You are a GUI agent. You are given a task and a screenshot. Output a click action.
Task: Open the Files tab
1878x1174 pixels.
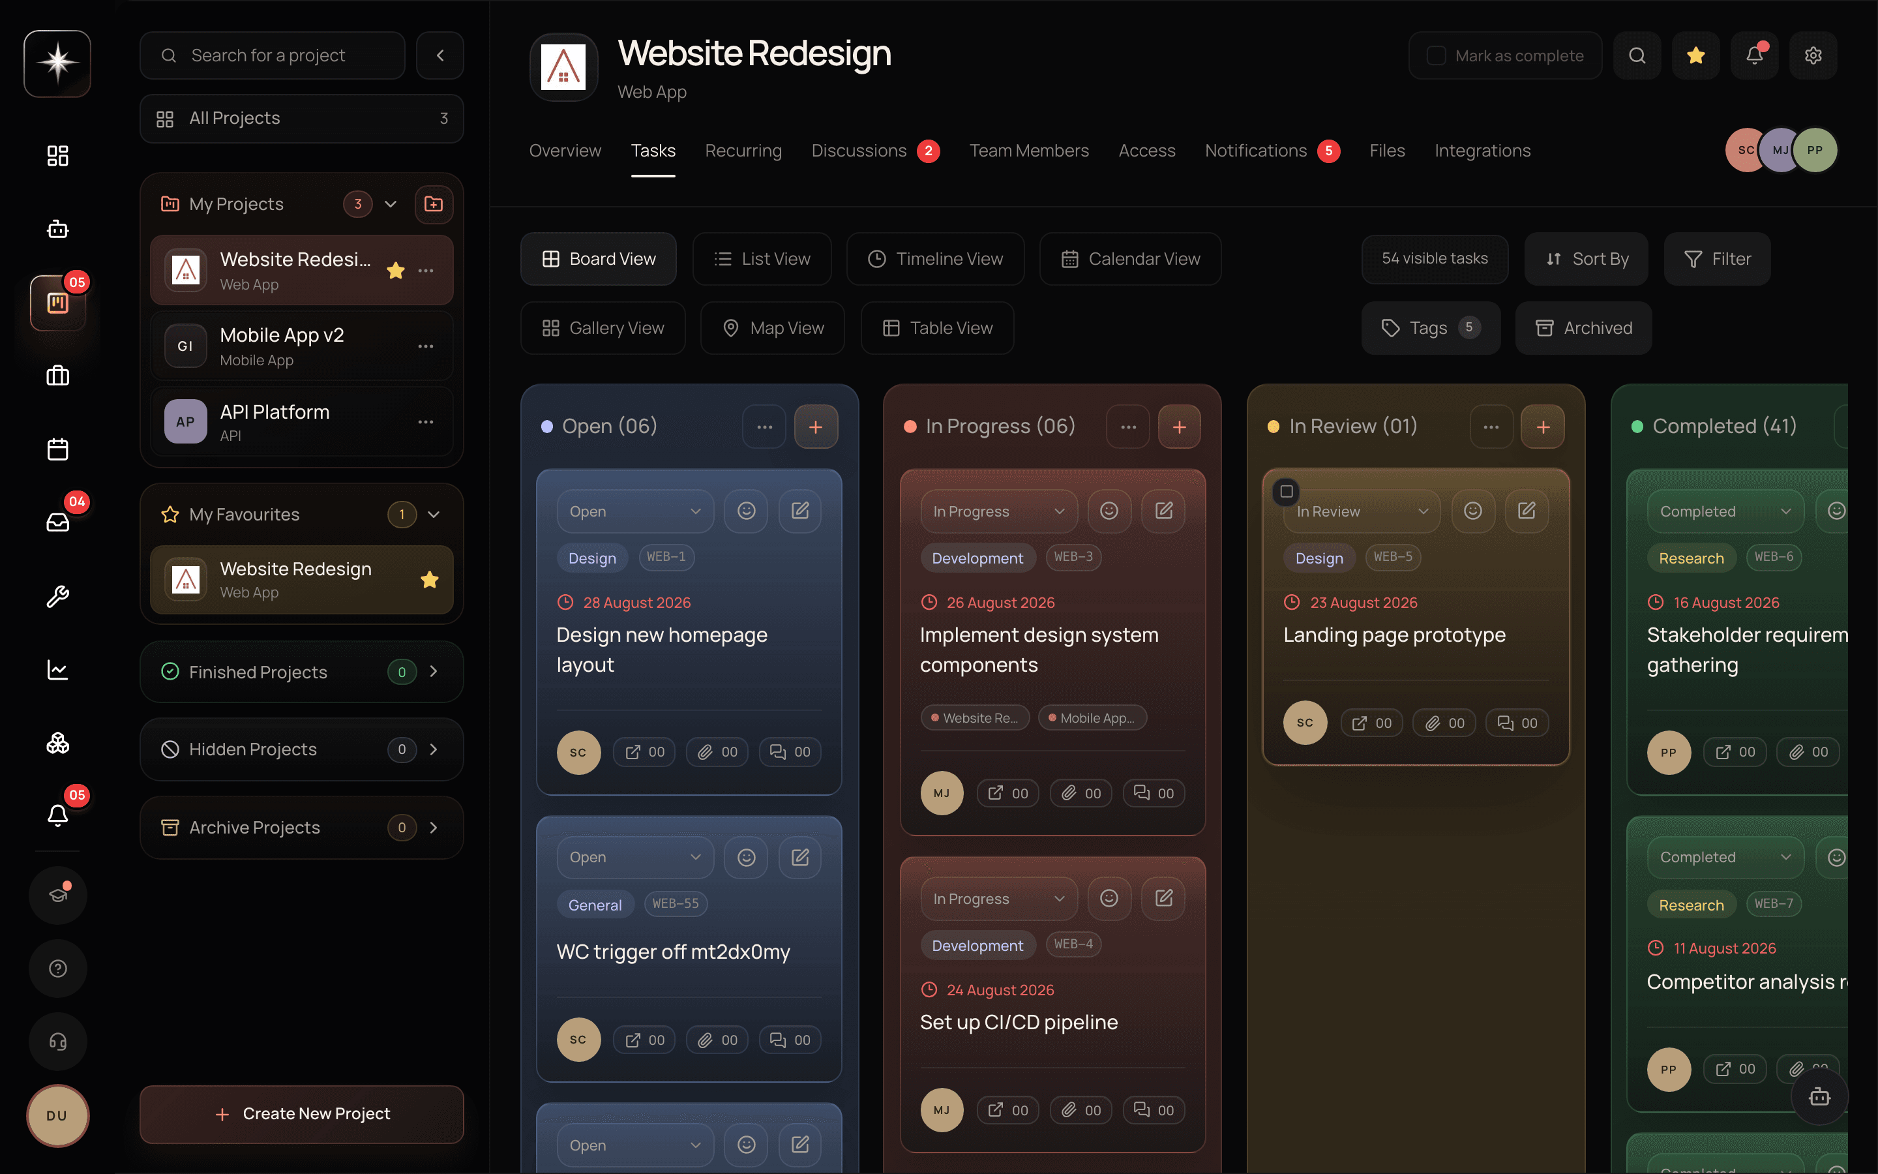[x=1387, y=151]
